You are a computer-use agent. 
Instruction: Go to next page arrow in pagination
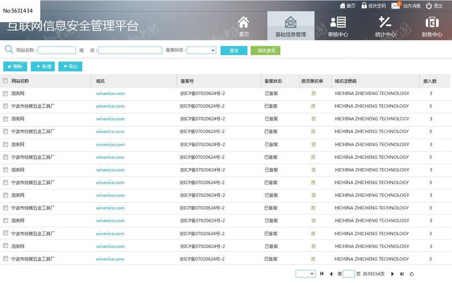393,274
